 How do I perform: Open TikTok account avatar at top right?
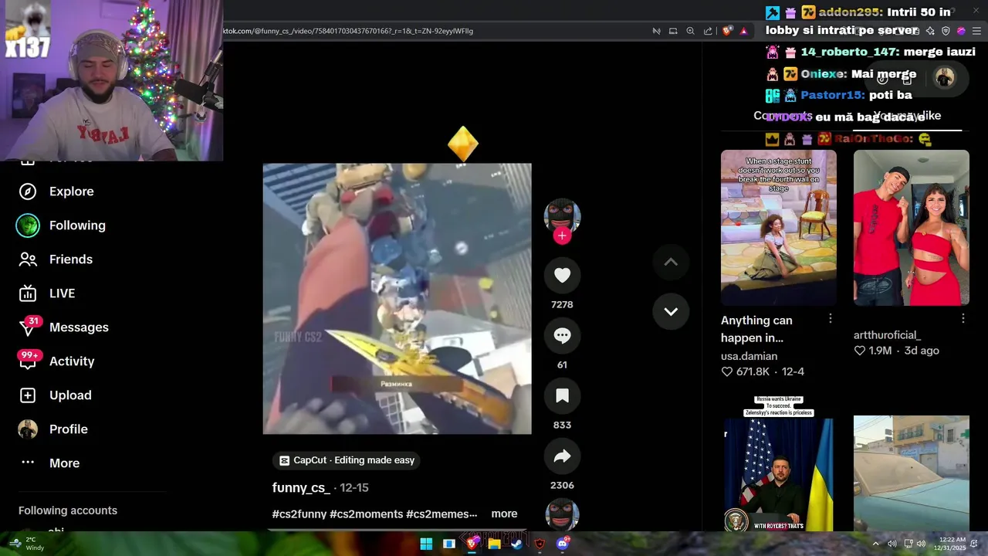(x=945, y=77)
